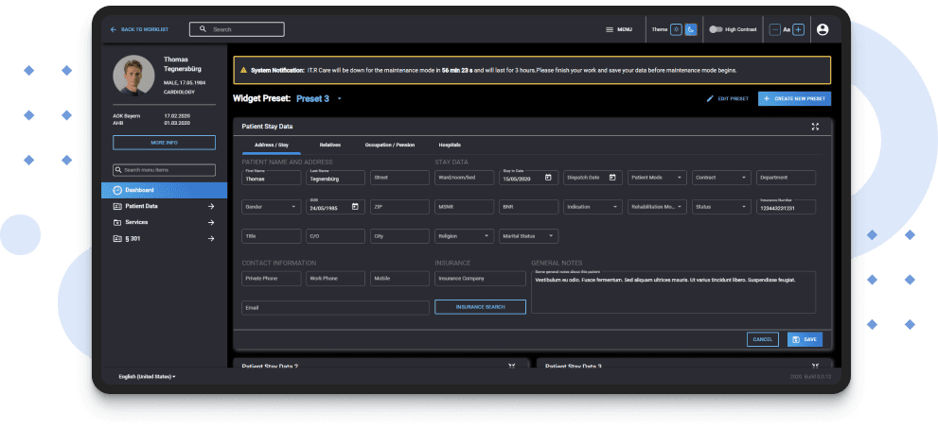938x429 pixels.
Task: Open the MENU label in top bar
Action: 625,29
